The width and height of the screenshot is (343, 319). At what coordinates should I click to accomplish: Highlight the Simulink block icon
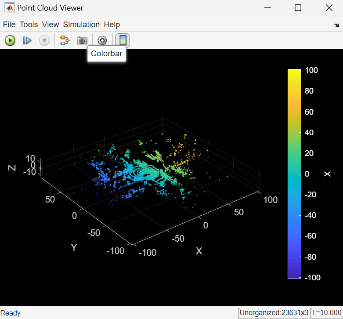65,40
